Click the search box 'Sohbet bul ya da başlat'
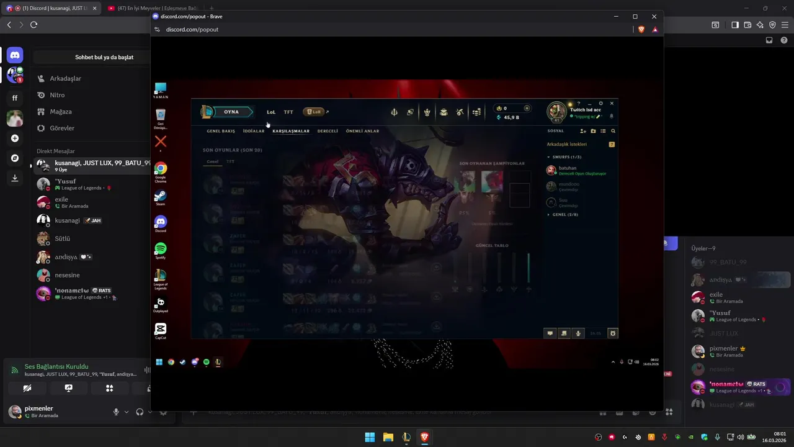 click(92, 57)
